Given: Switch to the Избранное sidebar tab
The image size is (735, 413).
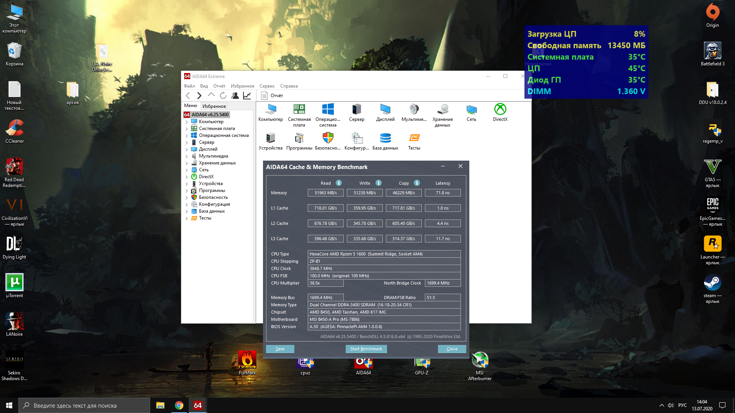Looking at the screenshot, I should tap(214, 106).
